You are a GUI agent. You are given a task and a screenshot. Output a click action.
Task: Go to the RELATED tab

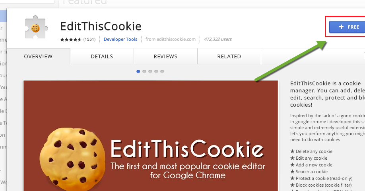click(x=229, y=56)
